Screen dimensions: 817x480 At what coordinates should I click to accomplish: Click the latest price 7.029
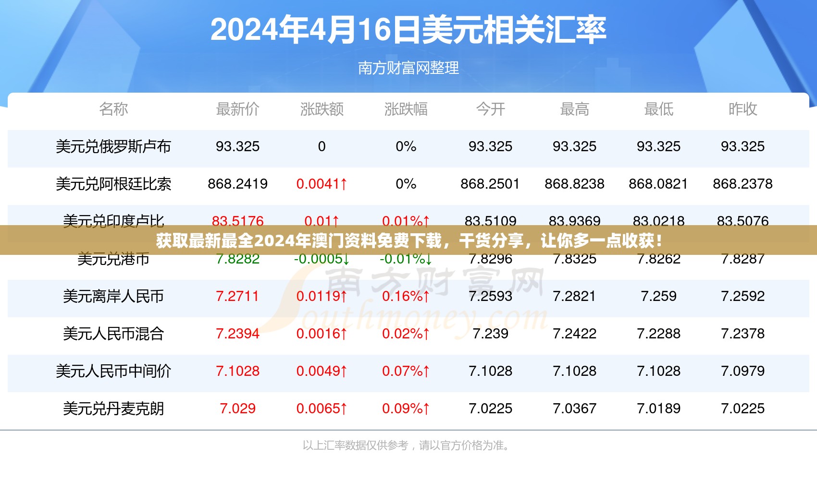tap(237, 408)
